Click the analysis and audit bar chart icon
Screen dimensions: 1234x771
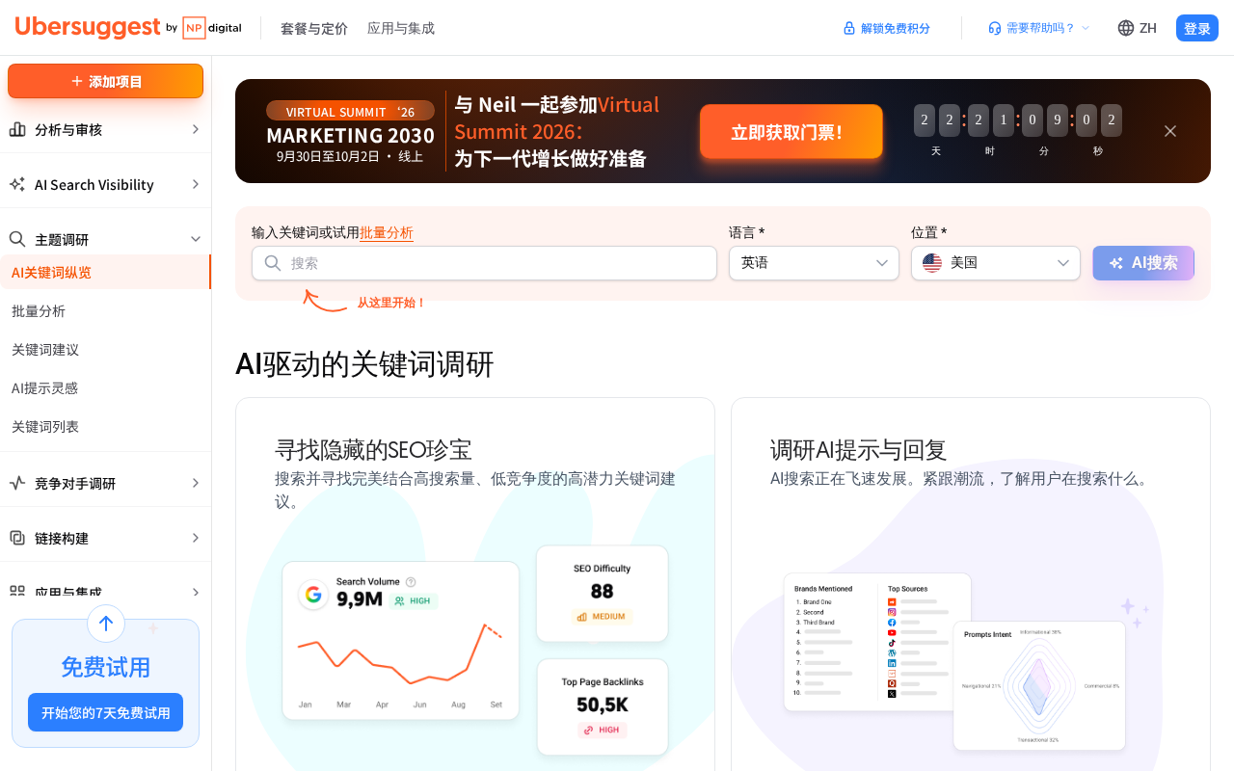(17, 129)
